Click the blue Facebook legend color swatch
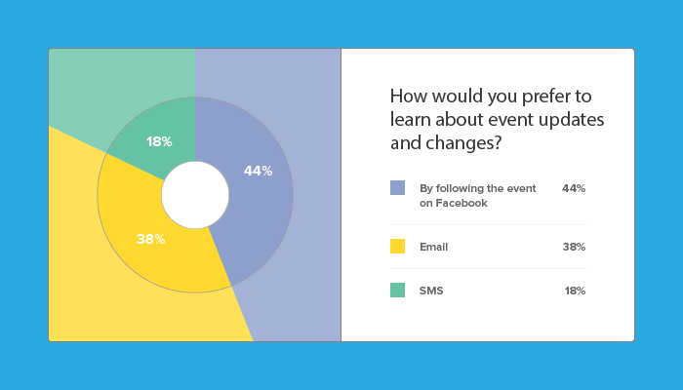The image size is (683, 390). (397, 187)
